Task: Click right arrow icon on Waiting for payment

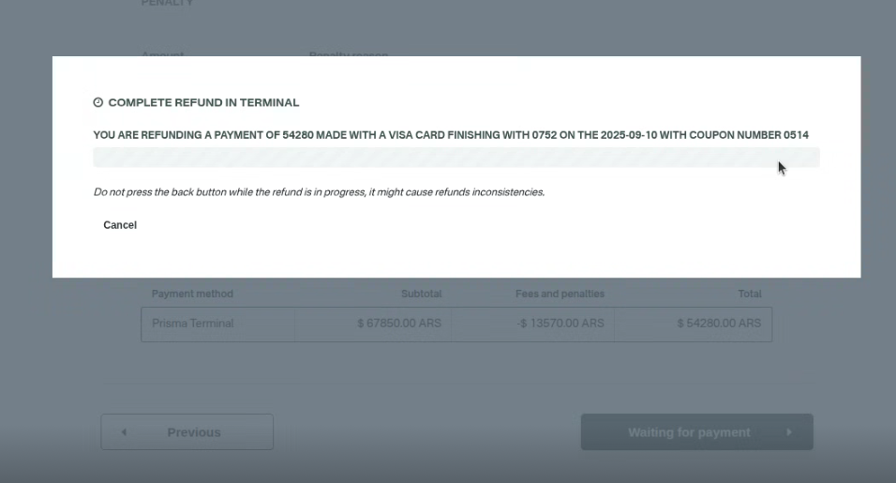Action: click(x=788, y=432)
